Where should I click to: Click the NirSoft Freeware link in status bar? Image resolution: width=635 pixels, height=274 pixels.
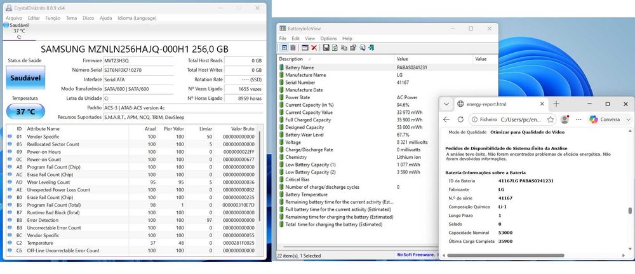point(417,255)
